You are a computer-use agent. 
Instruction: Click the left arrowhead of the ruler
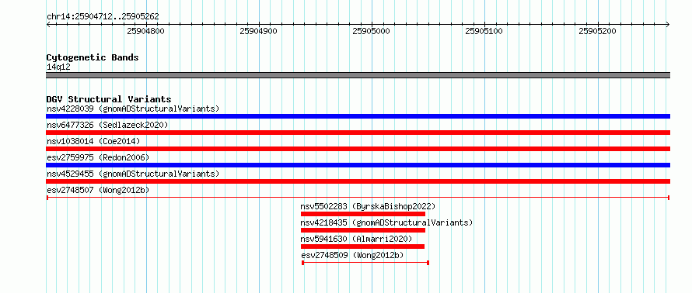point(48,24)
